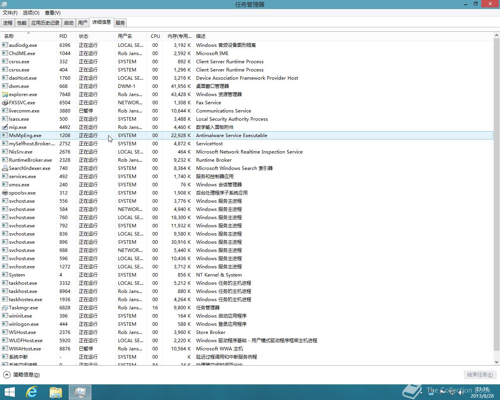500x400 pixels.
Task: Select the smss.exe row
Action: pyautogui.click(x=247, y=184)
